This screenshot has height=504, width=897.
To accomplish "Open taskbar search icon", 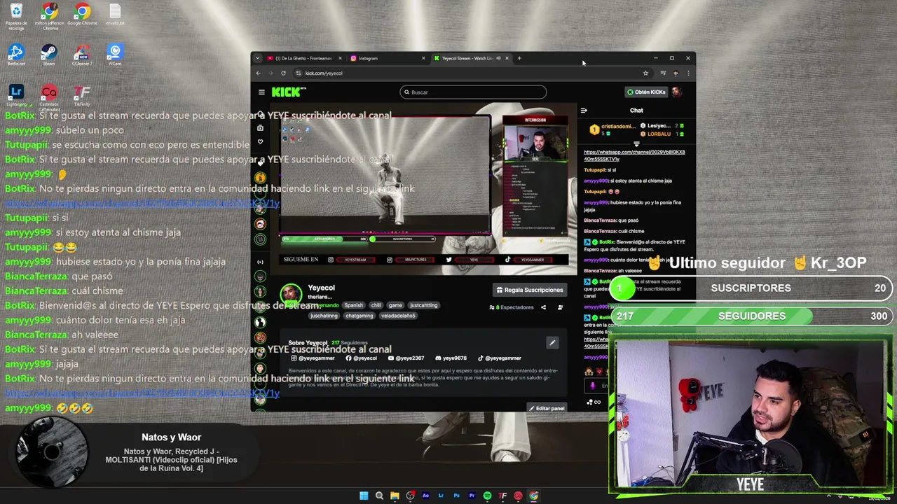I will pos(379,496).
